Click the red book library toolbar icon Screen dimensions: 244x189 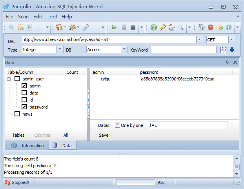click(x=59, y=27)
